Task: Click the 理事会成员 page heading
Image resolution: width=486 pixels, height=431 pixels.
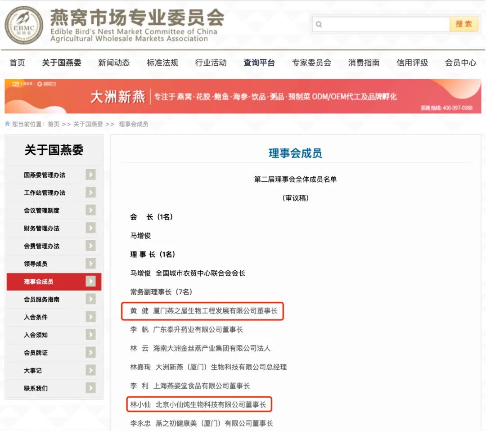Action: coord(295,153)
